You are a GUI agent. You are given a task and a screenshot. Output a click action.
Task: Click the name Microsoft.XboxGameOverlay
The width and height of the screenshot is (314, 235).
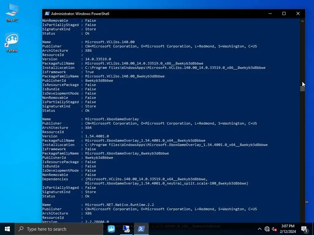[112, 119]
